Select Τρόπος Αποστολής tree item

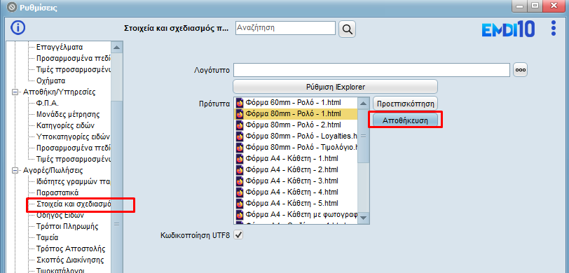[x=71, y=249]
